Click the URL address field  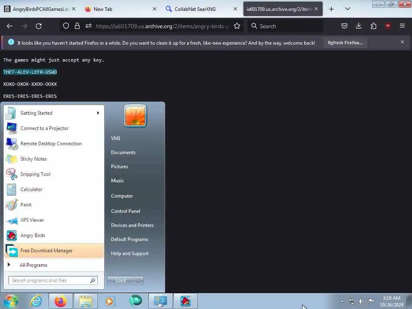[x=163, y=26]
